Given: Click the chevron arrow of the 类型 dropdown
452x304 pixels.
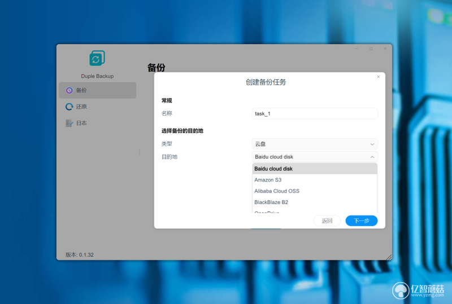Looking at the screenshot, I should [372, 144].
